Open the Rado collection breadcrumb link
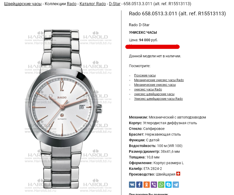 [x=72, y=4]
